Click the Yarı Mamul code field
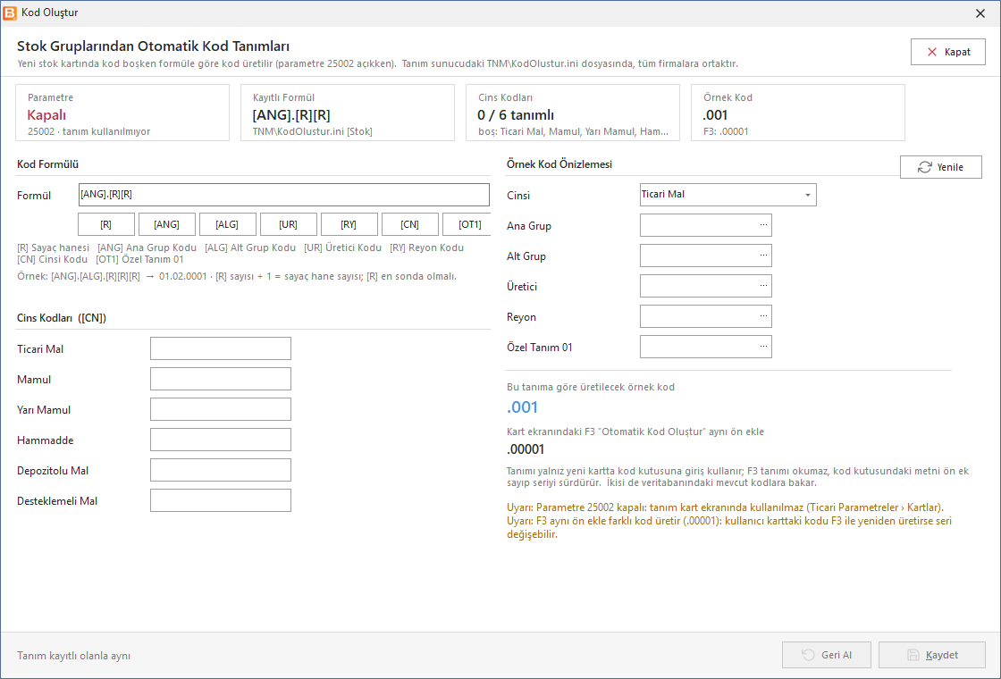 tap(221, 409)
